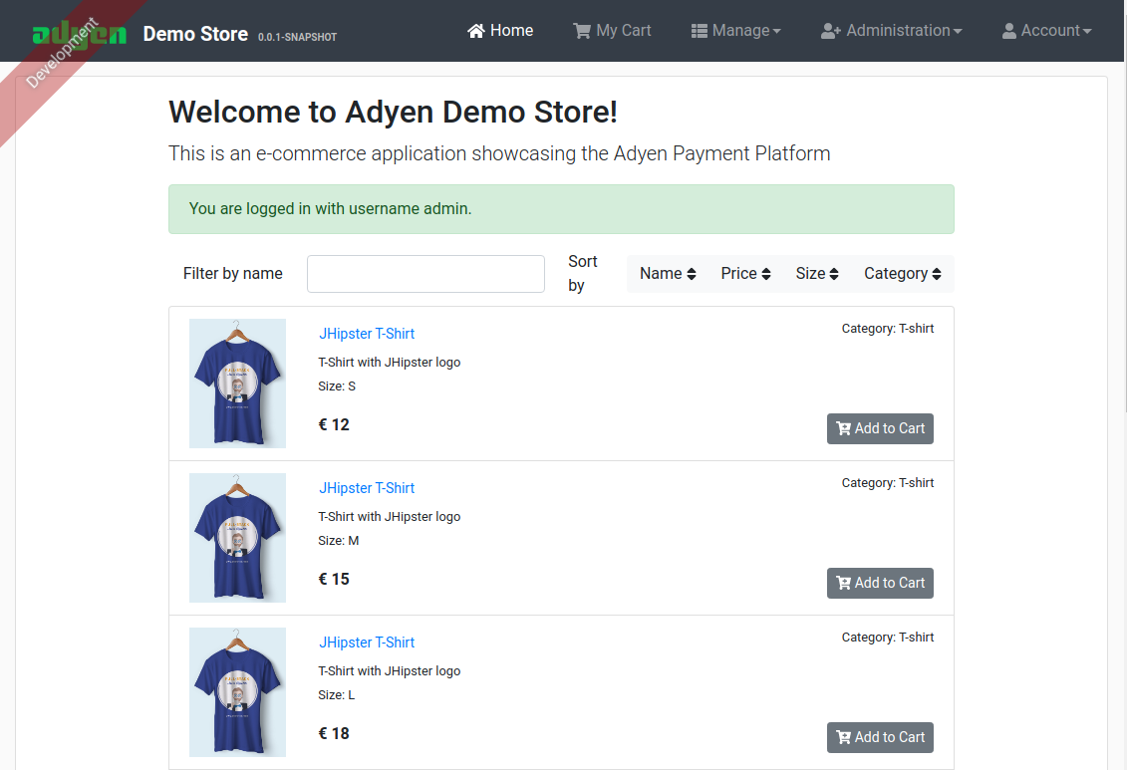Click the Manage list icon
Viewport: 1127px width, 770px height.
pos(699,31)
